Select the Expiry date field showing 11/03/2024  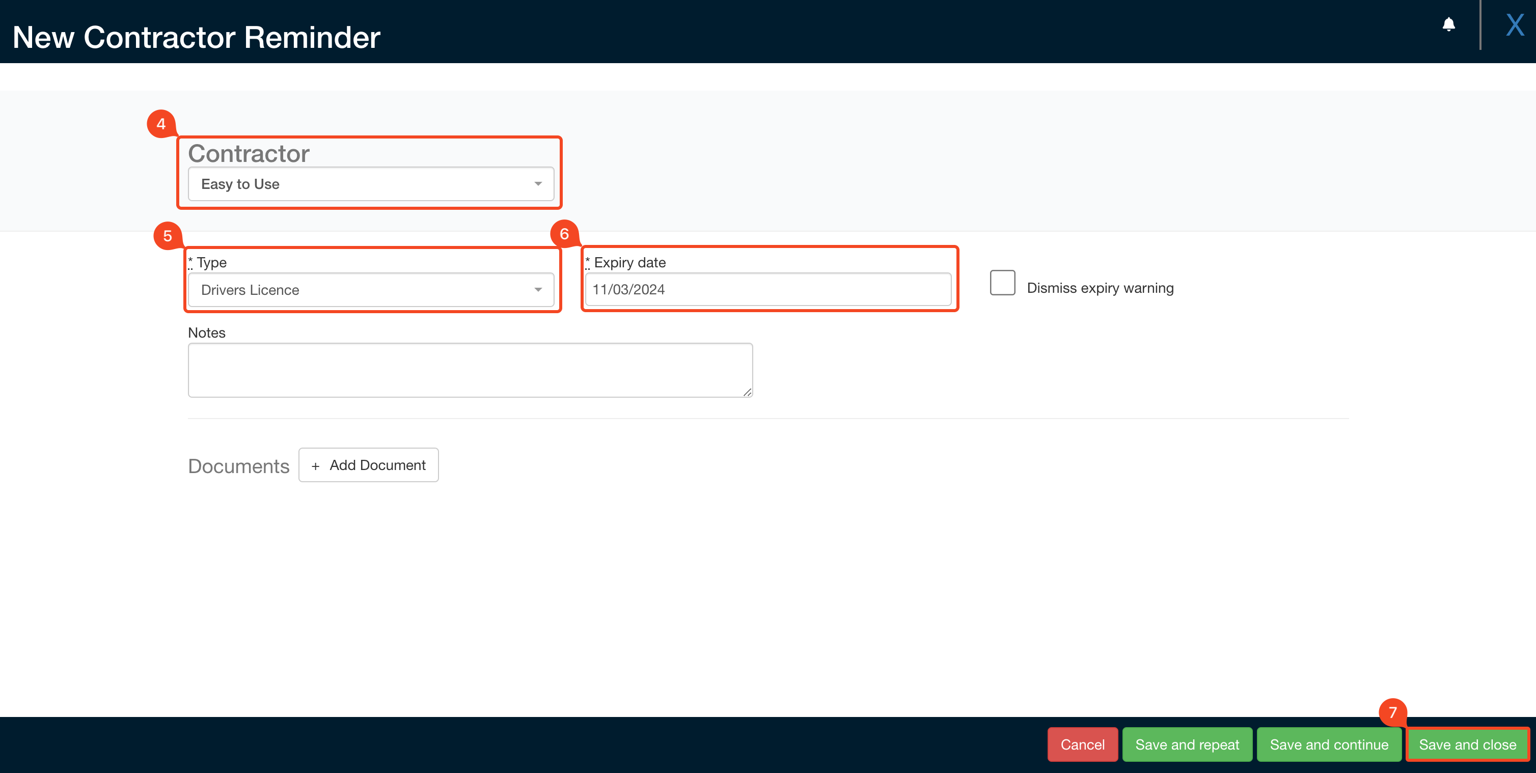coord(767,290)
